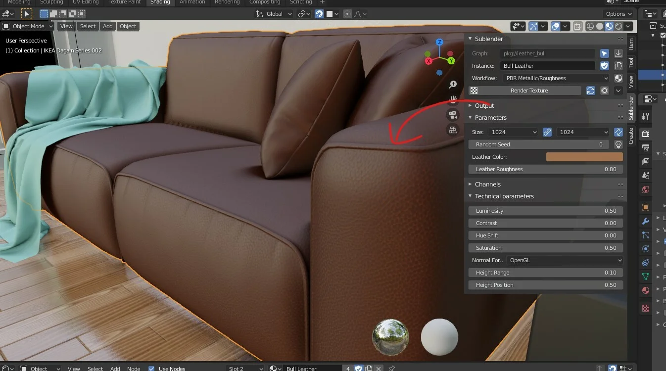666x371 pixels.
Task: Open the Channels section heading
Action: (487, 184)
